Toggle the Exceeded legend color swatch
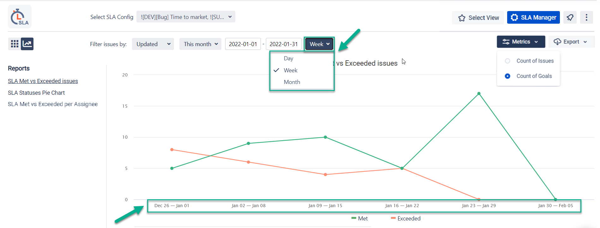Image resolution: width=600 pixels, height=228 pixels. click(x=393, y=218)
